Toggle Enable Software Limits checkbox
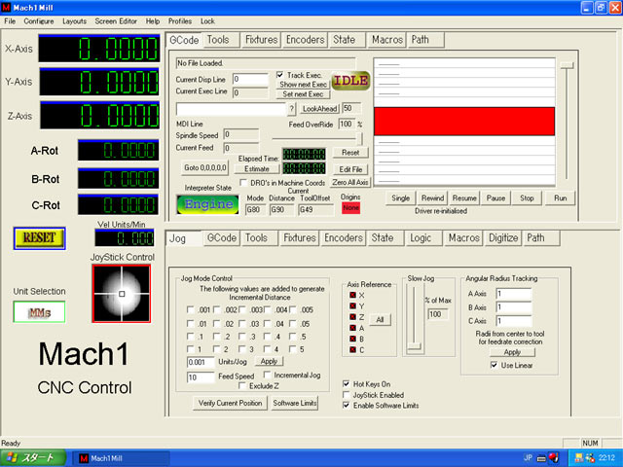The width and height of the screenshot is (623, 467). click(347, 405)
